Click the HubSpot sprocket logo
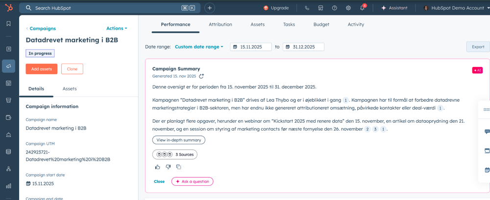 pos(8,8)
